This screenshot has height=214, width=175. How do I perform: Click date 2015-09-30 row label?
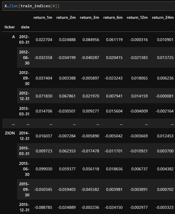(24, 189)
